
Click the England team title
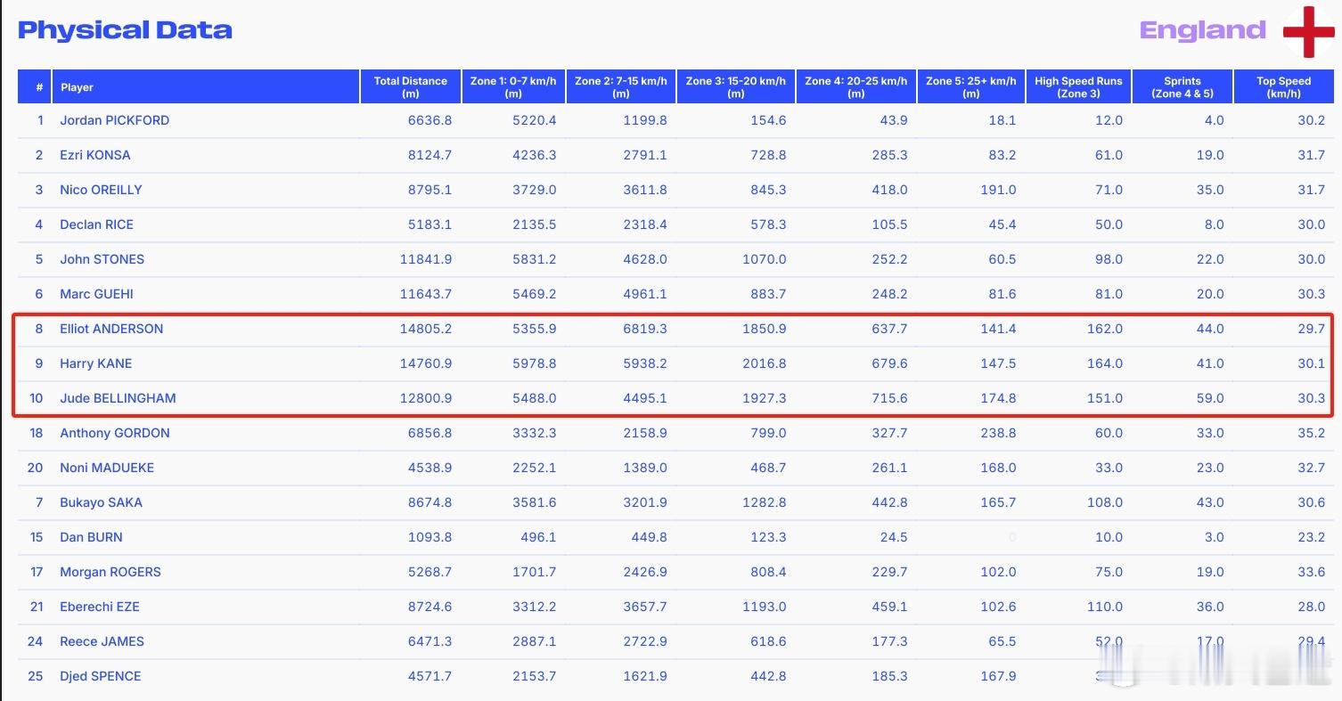tap(1202, 30)
